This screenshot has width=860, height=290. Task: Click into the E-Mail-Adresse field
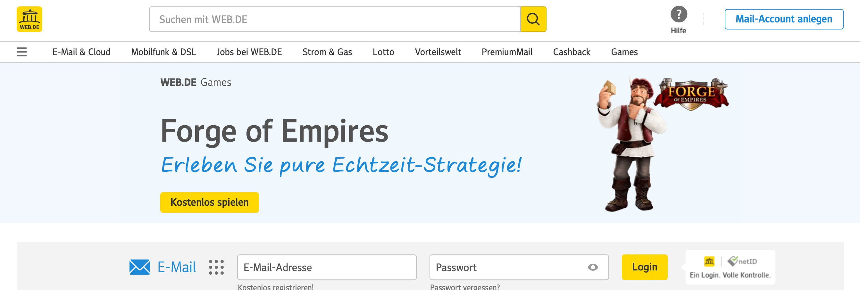point(327,267)
